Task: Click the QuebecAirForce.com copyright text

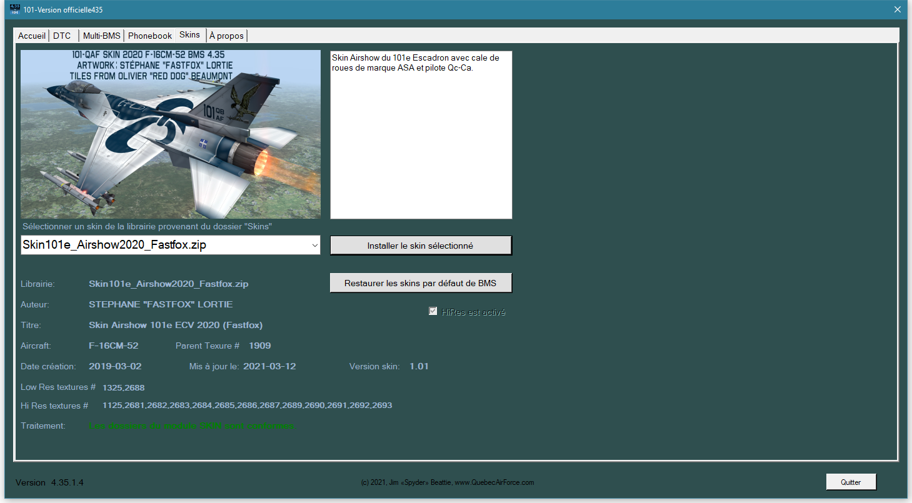Action: [447, 482]
